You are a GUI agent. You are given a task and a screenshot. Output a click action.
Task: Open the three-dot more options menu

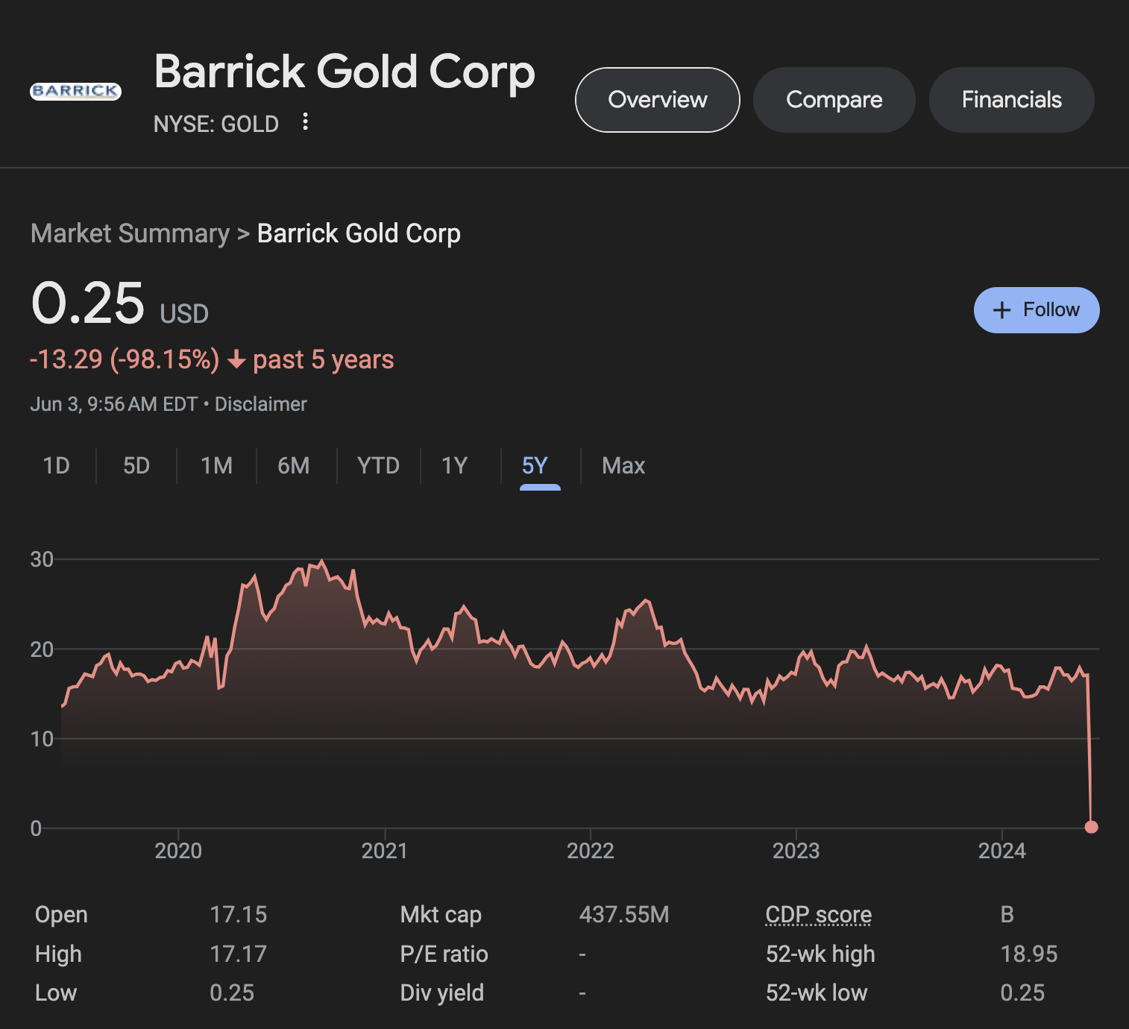tap(305, 122)
